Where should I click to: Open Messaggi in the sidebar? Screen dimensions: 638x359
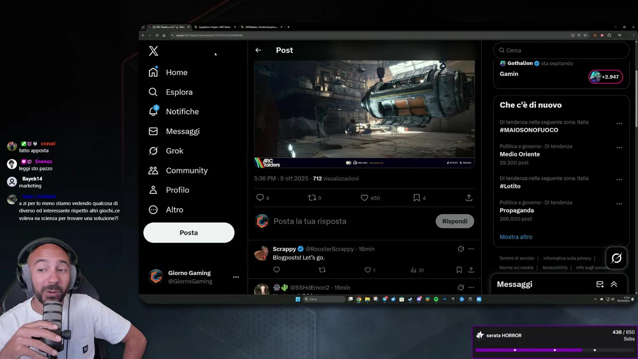[x=174, y=131]
